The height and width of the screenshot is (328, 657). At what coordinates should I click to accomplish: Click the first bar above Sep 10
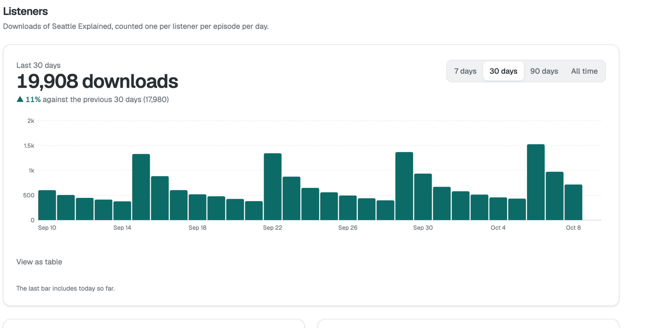coord(47,205)
